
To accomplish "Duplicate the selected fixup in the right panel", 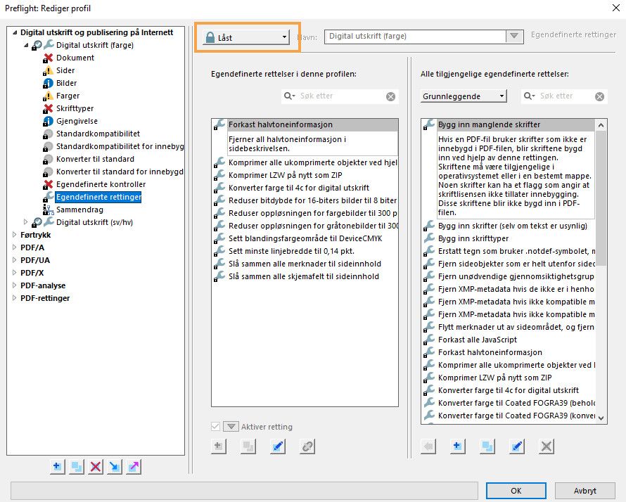I will tap(487, 446).
